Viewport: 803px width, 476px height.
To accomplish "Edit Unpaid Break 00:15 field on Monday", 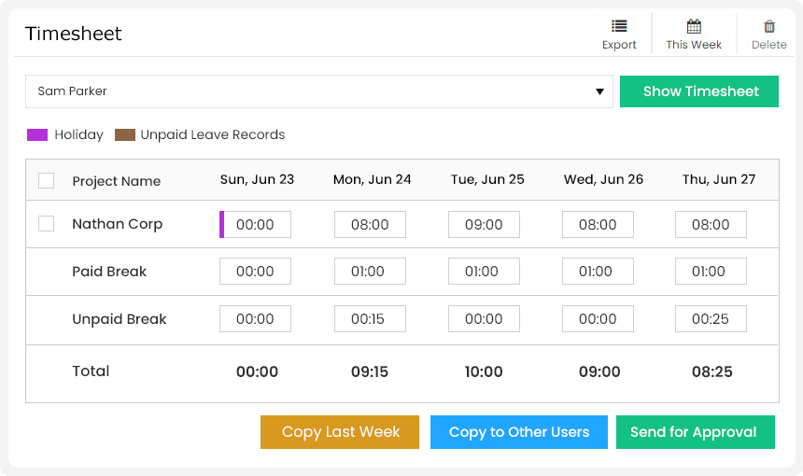I will point(370,319).
